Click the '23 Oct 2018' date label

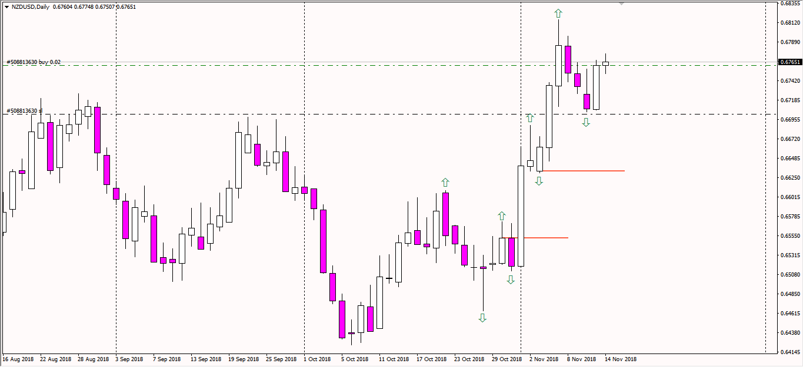[x=469, y=359]
